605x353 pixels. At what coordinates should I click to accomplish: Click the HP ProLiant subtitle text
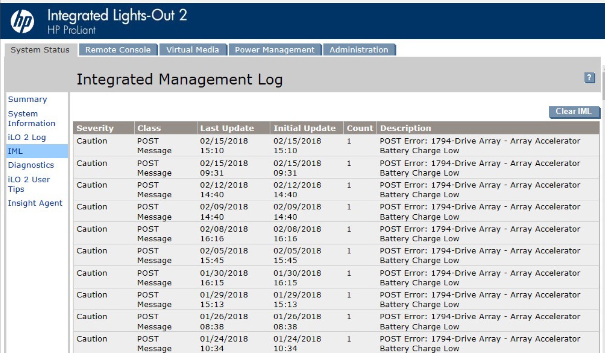point(71,30)
